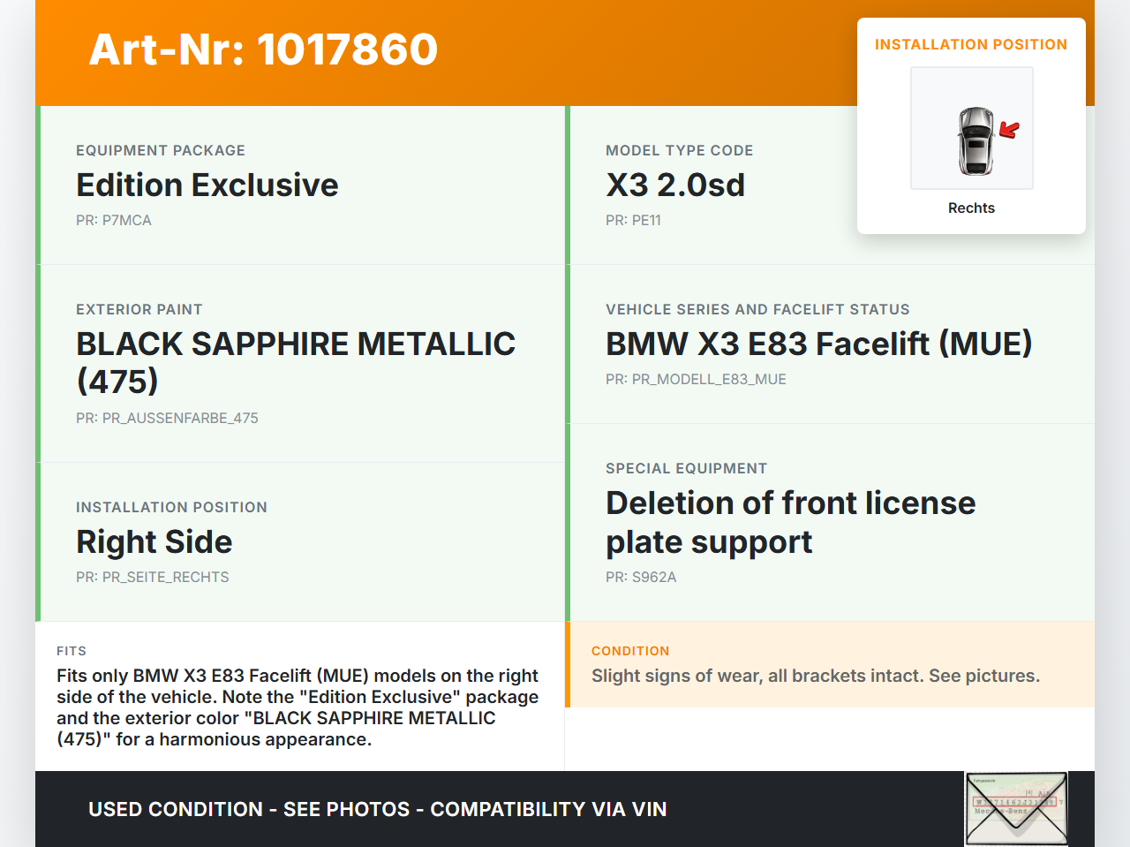Click the X3 2.0sd model type code
The height and width of the screenshot is (847, 1130).
674,185
